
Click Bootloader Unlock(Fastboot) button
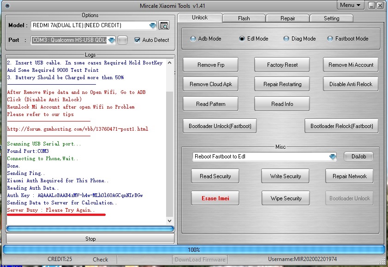[x=220, y=126]
